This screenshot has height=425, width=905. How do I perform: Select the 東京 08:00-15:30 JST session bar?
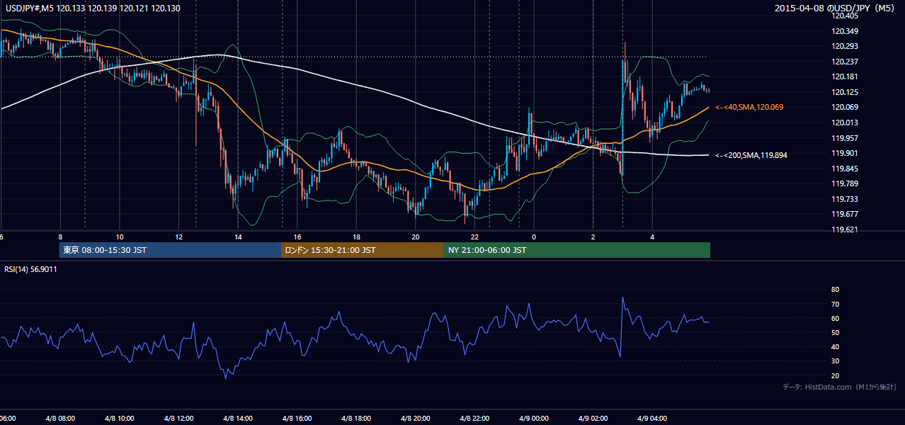point(171,250)
